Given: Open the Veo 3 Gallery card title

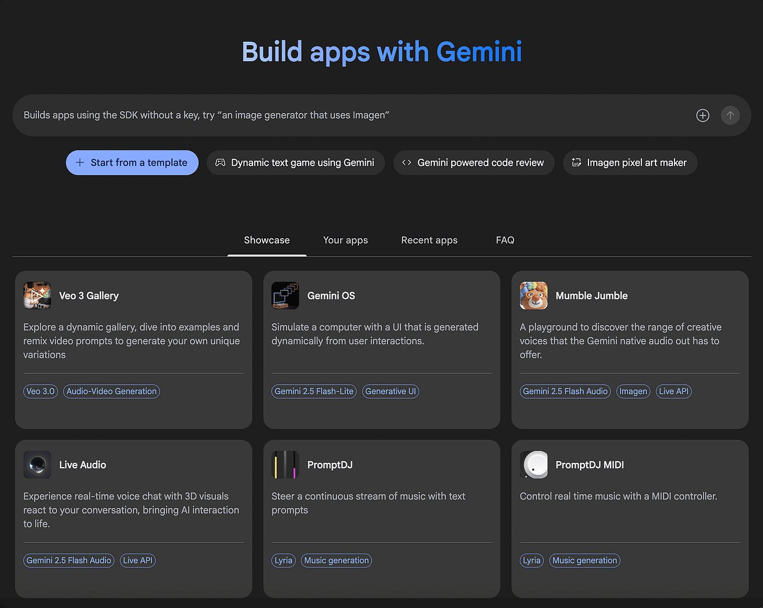Looking at the screenshot, I should [89, 296].
